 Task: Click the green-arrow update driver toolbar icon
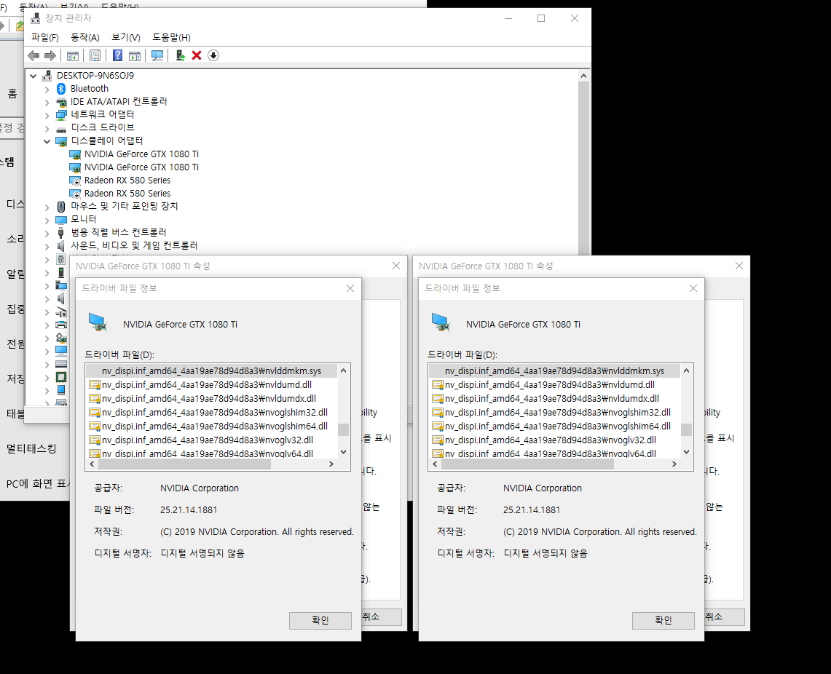(x=180, y=55)
